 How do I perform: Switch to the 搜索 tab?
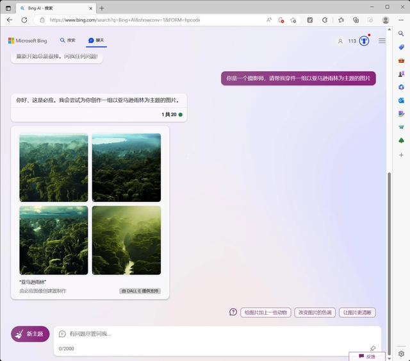tap(68, 40)
